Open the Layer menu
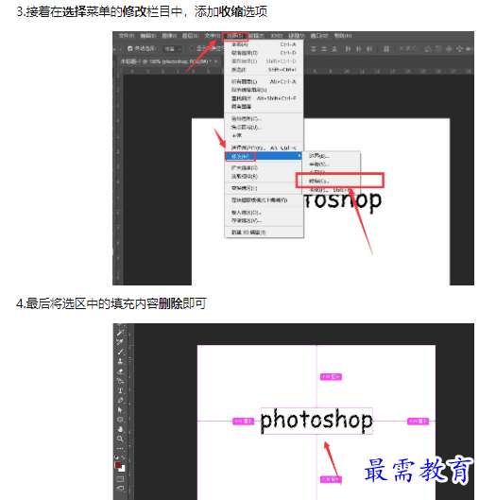Viewport: 479px width, 500px height. tap(190, 36)
